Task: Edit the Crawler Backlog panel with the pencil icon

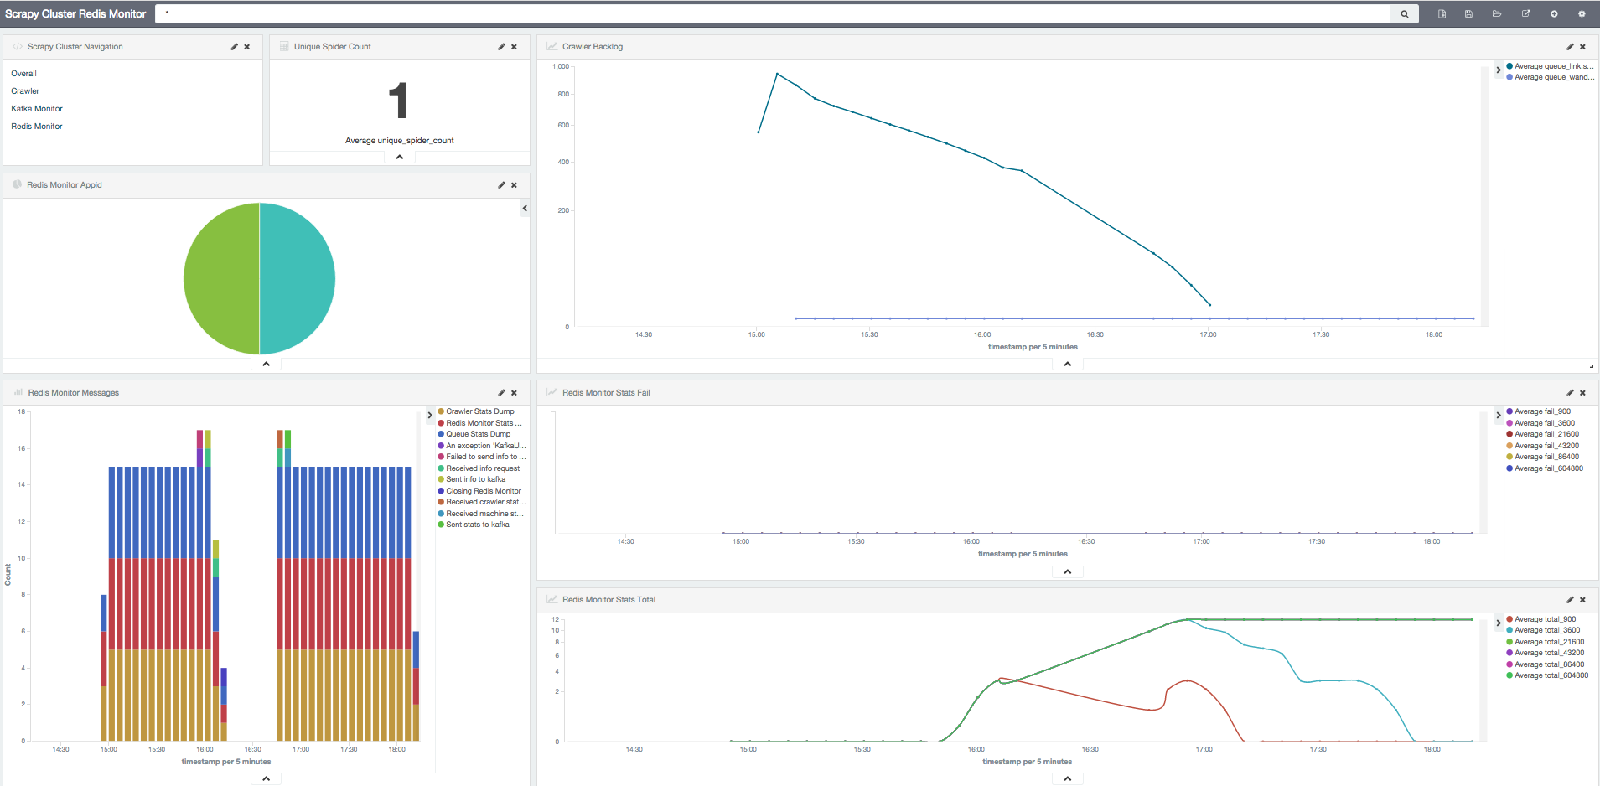Action: click(1570, 47)
